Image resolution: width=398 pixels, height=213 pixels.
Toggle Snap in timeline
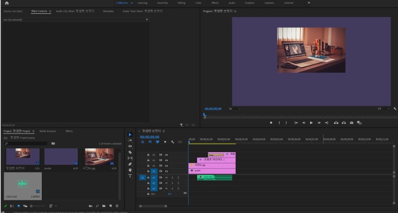pos(150,142)
